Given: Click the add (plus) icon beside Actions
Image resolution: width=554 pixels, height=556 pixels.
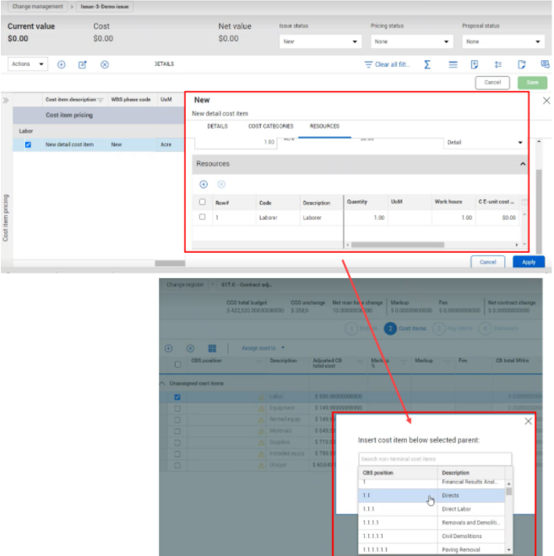Looking at the screenshot, I should pyautogui.click(x=62, y=64).
